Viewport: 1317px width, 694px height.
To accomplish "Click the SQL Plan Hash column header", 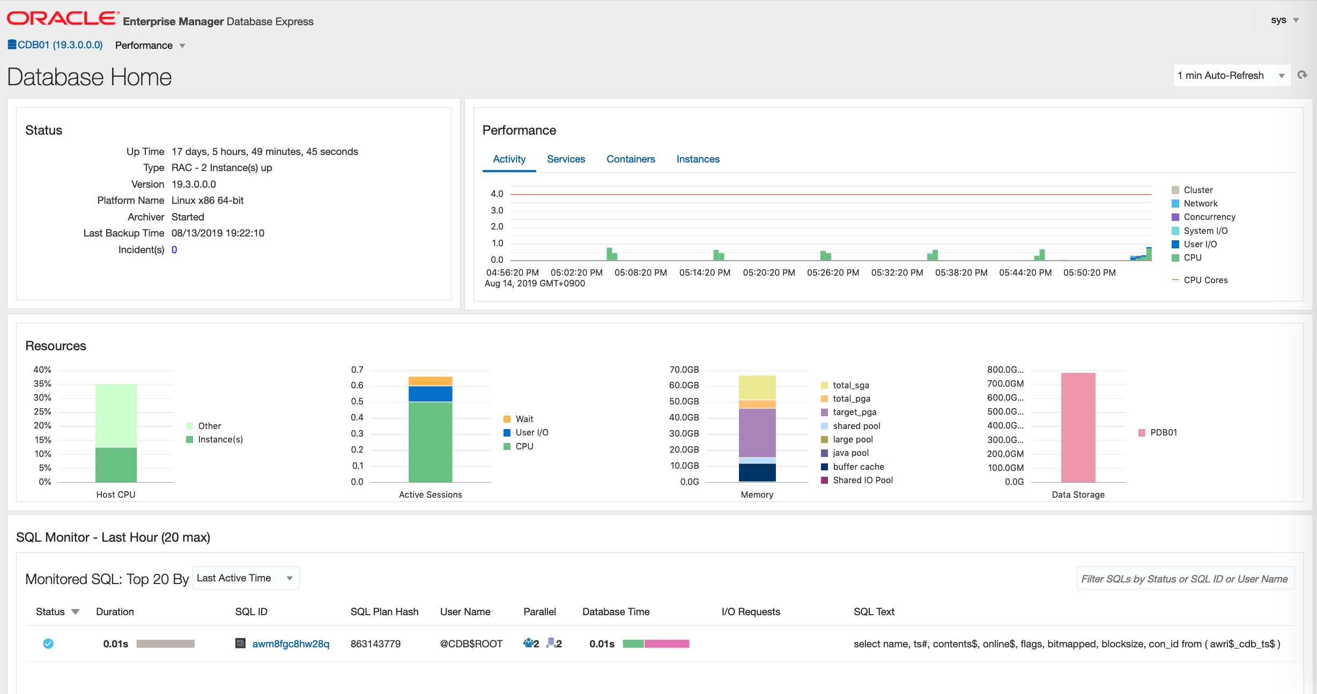I will point(384,612).
